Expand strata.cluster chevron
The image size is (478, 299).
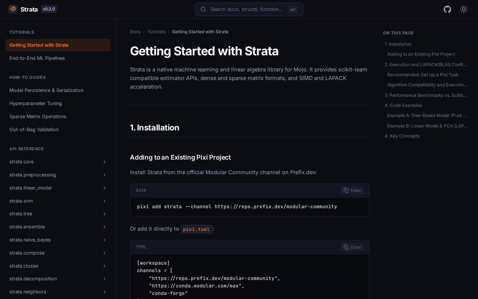click(x=105, y=266)
